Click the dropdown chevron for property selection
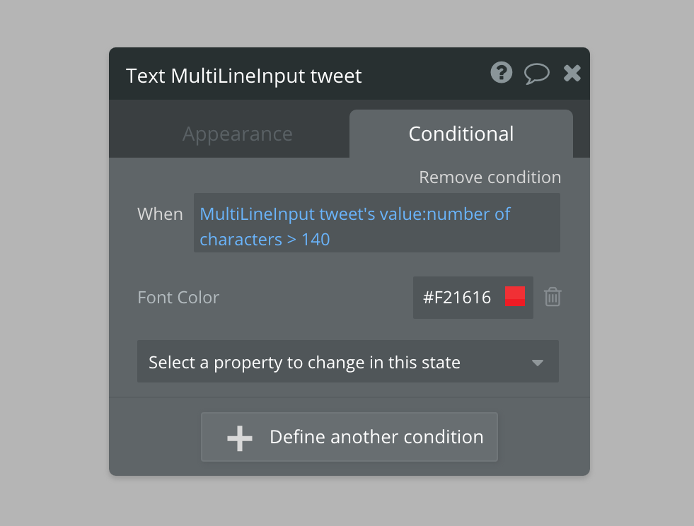 pyautogui.click(x=537, y=361)
